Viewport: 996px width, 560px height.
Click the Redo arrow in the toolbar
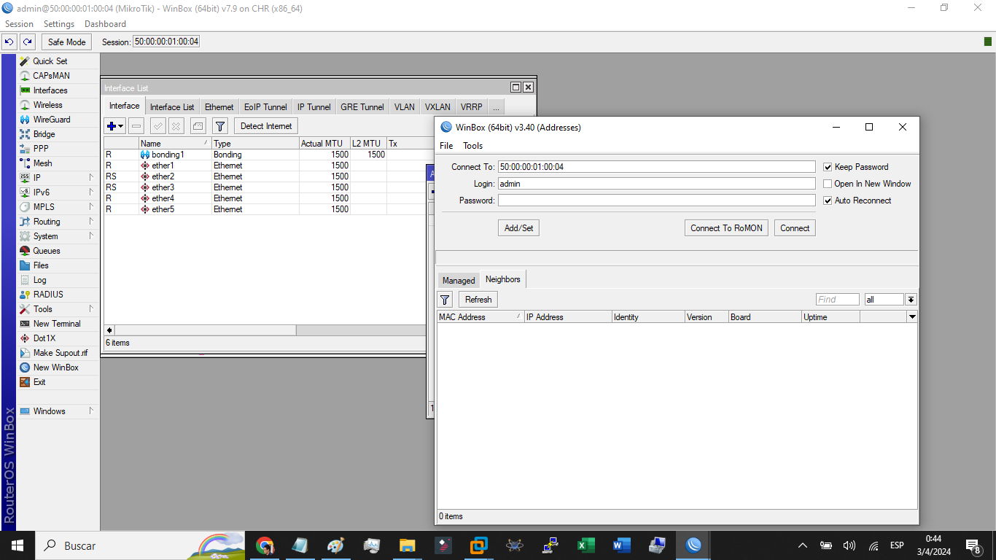(28, 42)
